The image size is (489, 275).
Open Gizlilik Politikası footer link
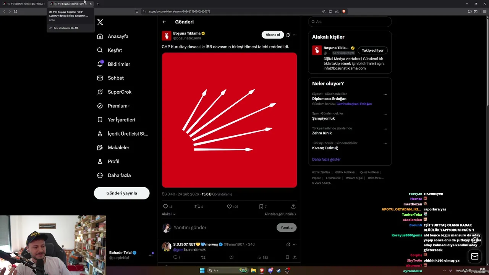pos(345,172)
